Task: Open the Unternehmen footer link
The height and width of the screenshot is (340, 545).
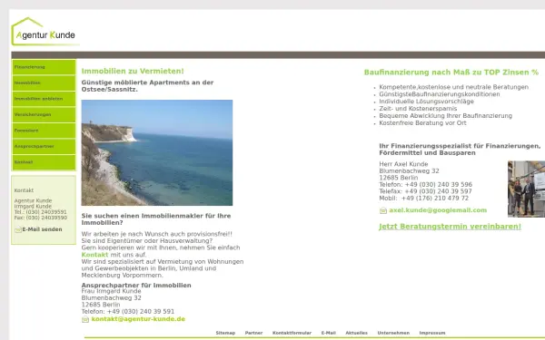Action: click(393, 333)
